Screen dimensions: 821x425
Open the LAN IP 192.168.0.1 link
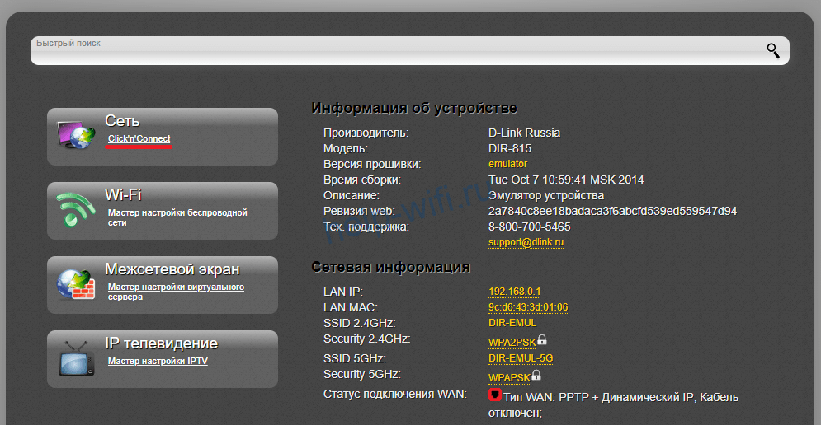[x=514, y=292]
